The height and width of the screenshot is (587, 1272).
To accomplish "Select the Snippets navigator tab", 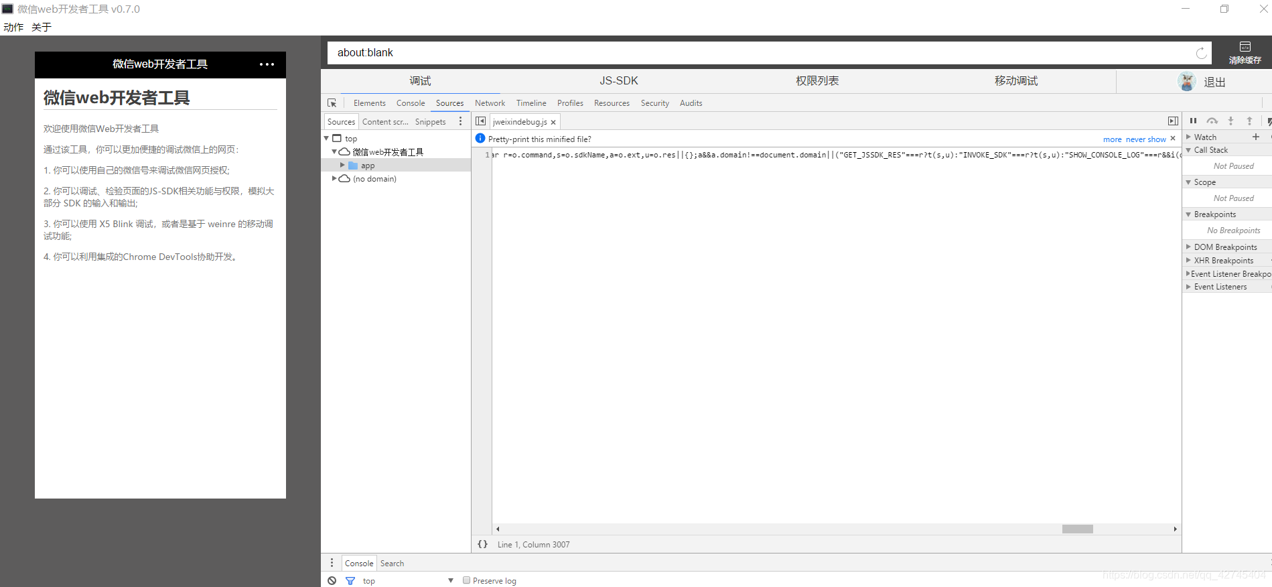I will coord(430,122).
